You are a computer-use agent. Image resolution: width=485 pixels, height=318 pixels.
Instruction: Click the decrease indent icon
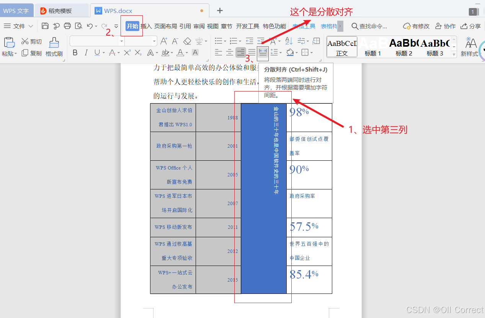click(x=250, y=41)
